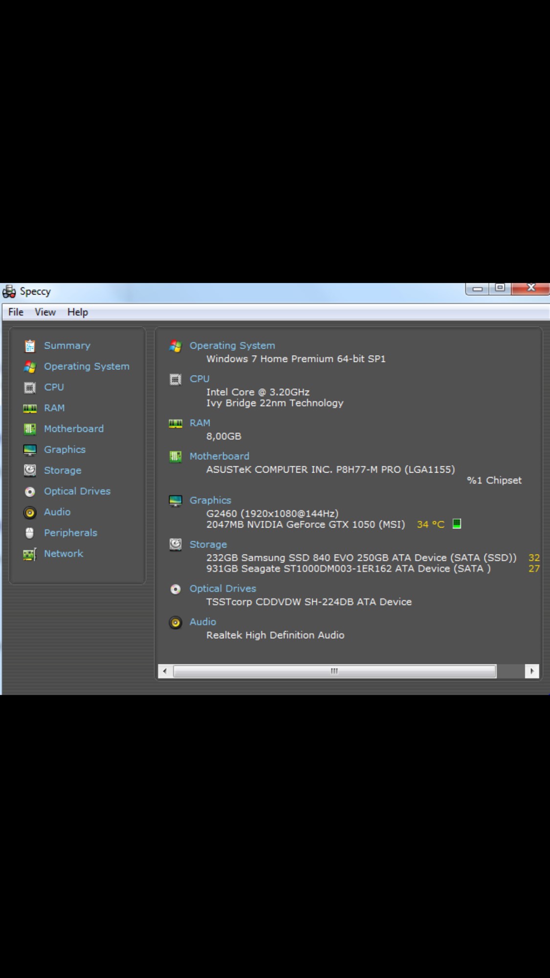Open the Graphics heading link in summary
550x978 pixels.
[x=210, y=500]
